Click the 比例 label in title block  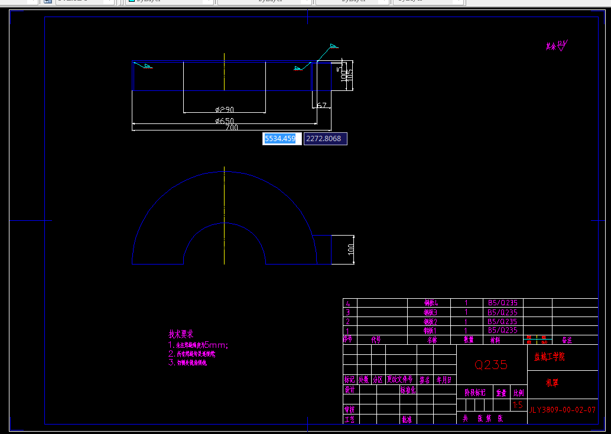tap(519, 393)
